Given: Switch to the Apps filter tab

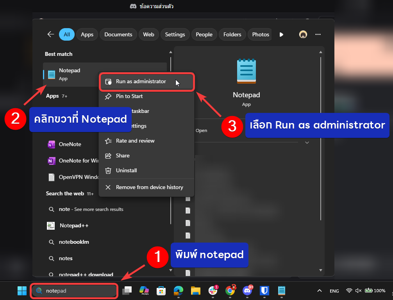Looking at the screenshot, I should click(x=87, y=34).
